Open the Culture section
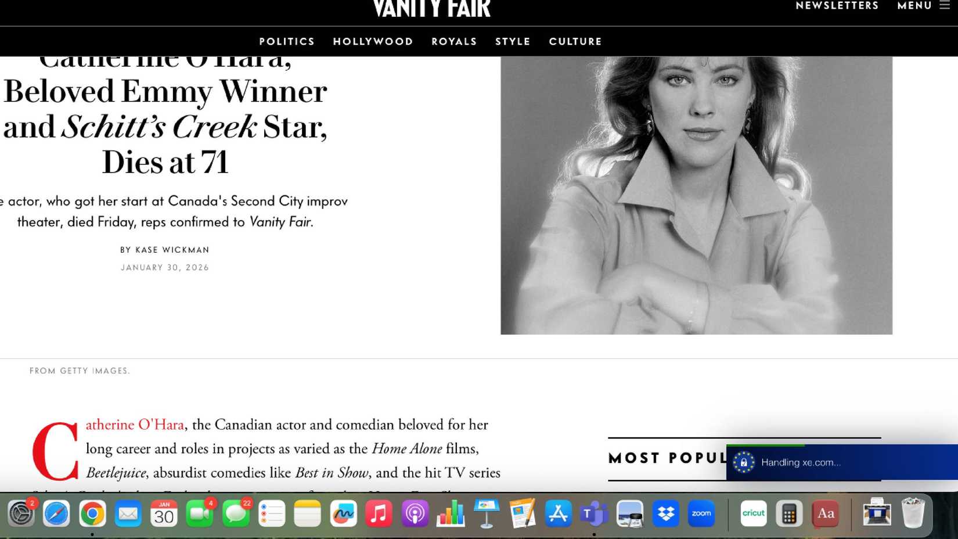This screenshot has width=958, height=539. [x=575, y=42]
